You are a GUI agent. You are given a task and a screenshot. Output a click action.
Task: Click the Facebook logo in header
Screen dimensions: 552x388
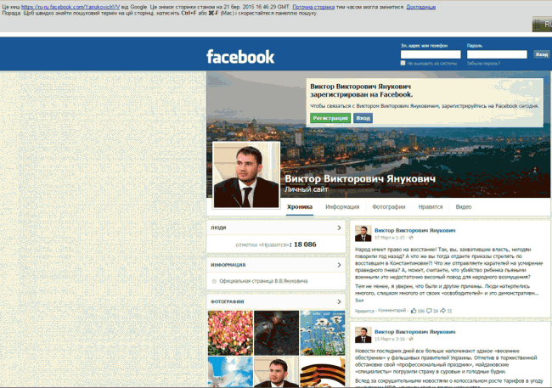click(x=240, y=57)
